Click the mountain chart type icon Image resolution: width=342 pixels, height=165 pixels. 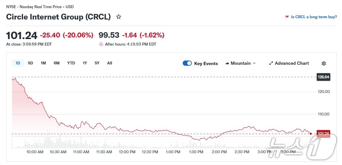tap(227, 63)
